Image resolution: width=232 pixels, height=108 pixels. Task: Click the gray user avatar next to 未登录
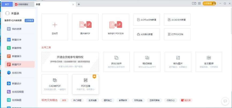pyautogui.click(x=8, y=13)
